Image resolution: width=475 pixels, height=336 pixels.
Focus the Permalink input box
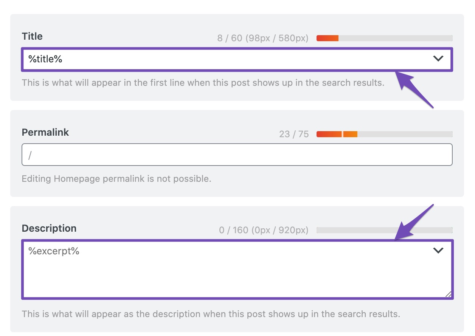click(x=237, y=155)
